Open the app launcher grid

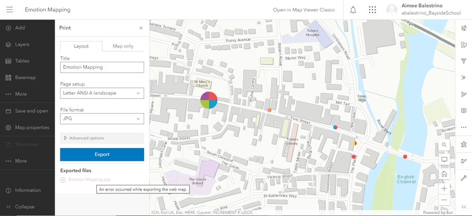pyautogui.click(x=372, y=10)
